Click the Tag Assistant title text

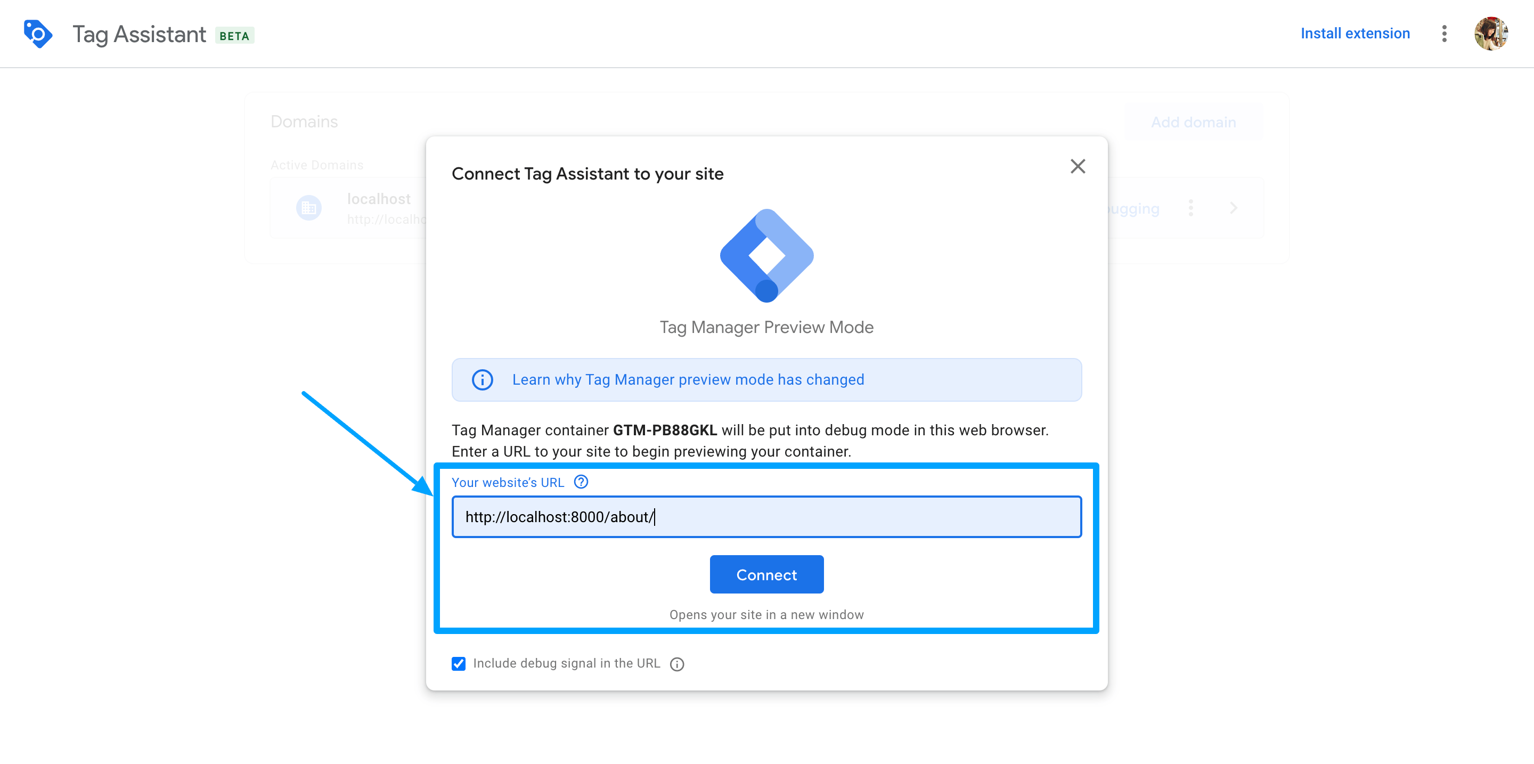pyautogui.click(x=140, y=35)
